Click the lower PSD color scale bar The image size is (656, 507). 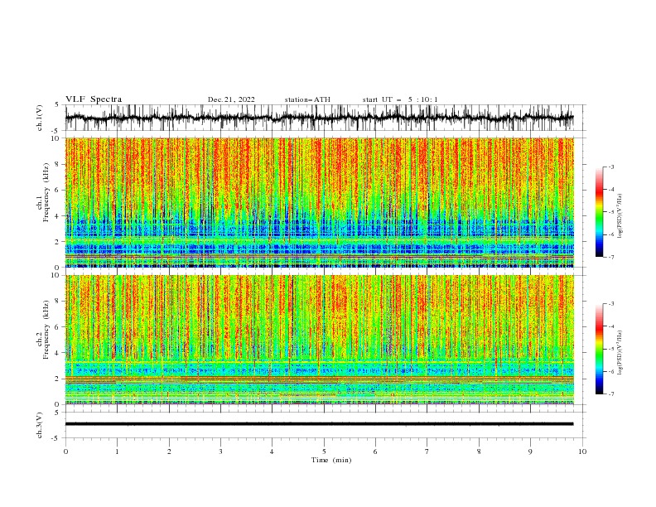pos(599,349)
